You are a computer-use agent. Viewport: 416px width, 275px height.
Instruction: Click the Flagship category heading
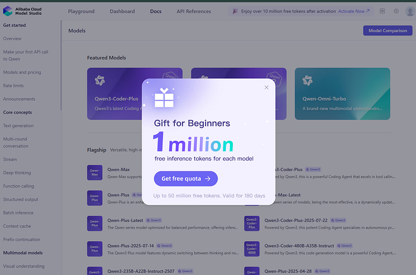point(96,150)
